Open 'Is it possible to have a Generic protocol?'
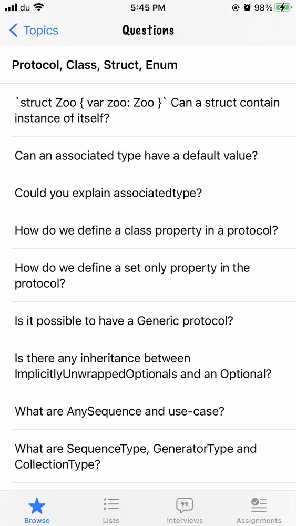This screenshot has width=296, height=526. click(x=148, y=321)
